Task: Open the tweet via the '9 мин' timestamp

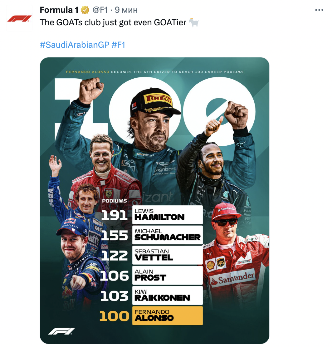Action: point(126,10)
